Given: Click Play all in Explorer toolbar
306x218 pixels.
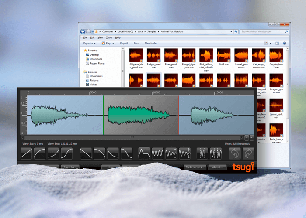Looking at the screenshot, I should tap(124, 43).
